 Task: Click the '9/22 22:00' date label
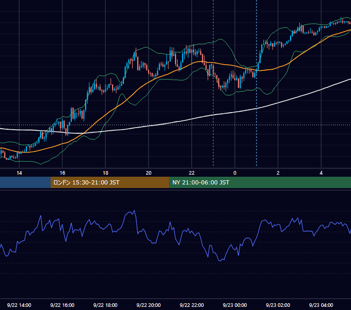[192, 305]
